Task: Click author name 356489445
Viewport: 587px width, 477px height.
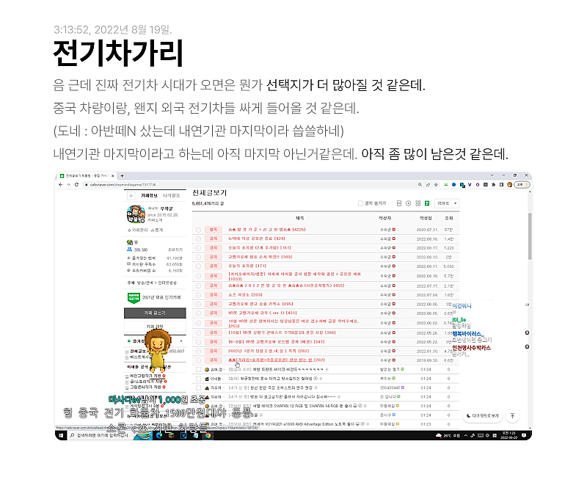Action: point(390,388)
